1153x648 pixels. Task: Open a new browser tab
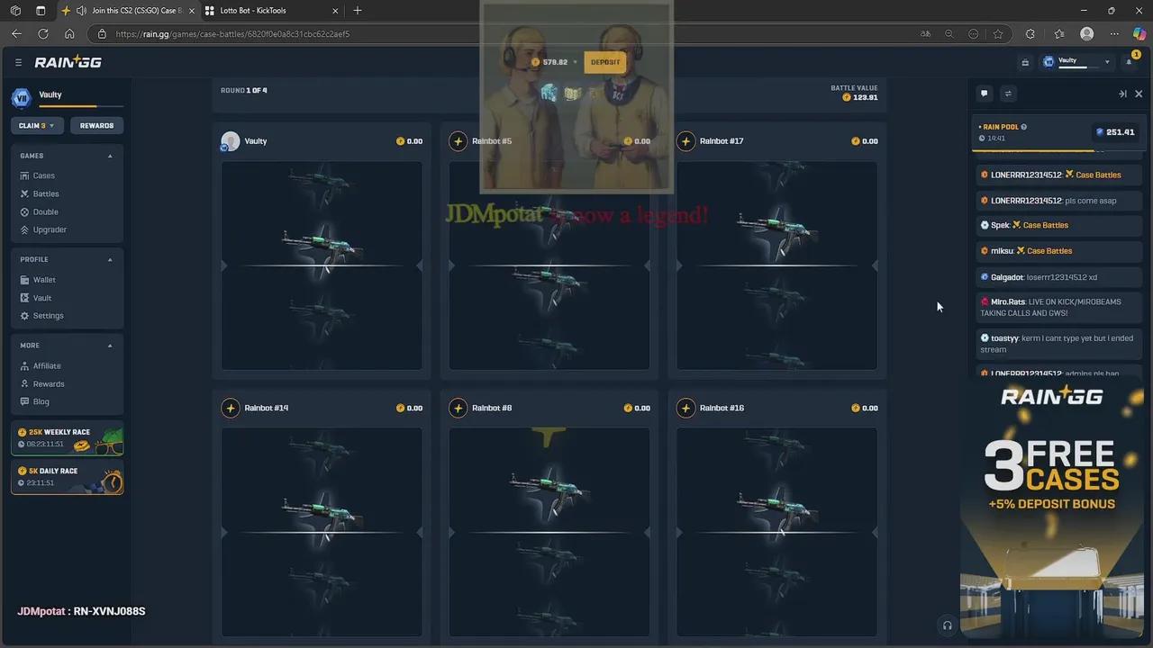click(358, 11)
